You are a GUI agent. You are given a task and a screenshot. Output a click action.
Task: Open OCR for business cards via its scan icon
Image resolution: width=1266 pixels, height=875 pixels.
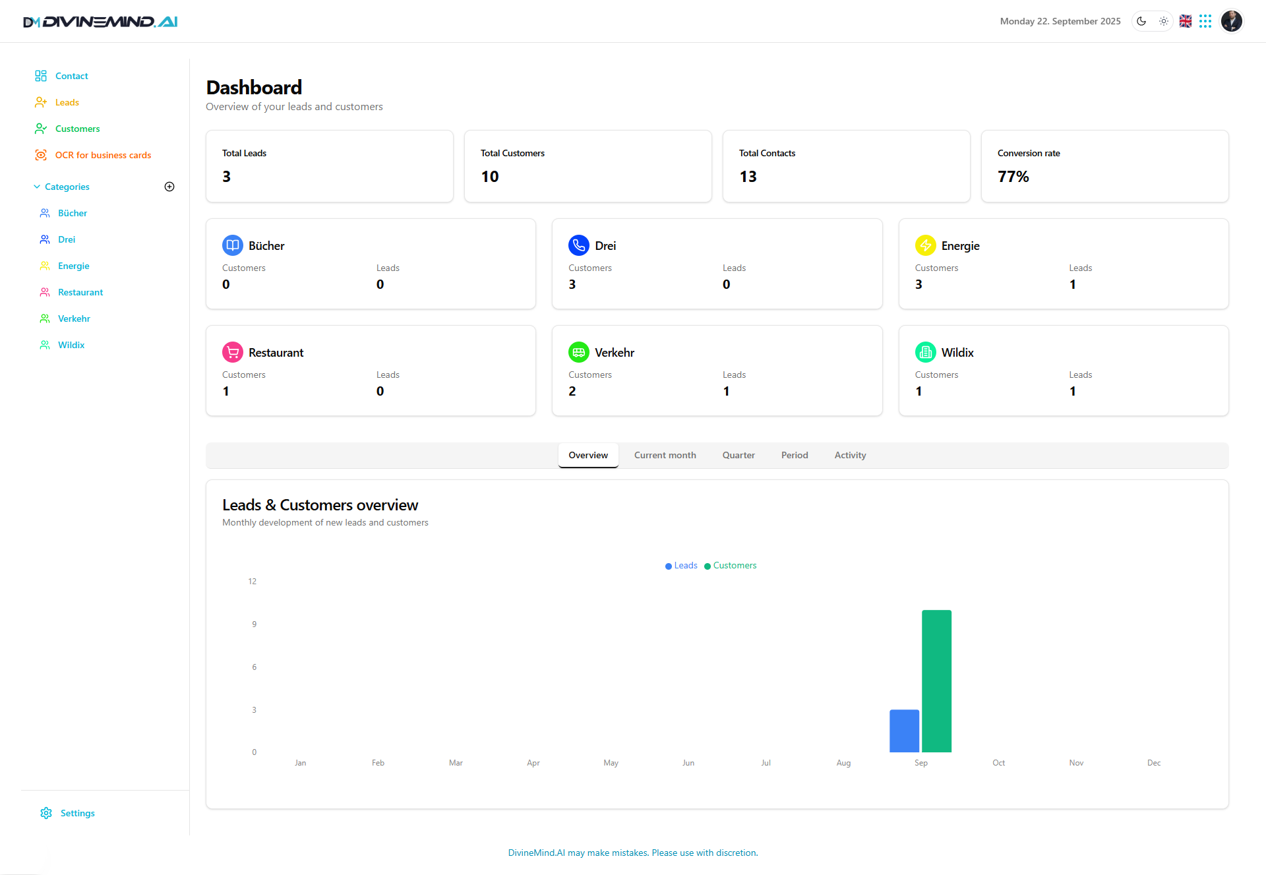(42, 155)
